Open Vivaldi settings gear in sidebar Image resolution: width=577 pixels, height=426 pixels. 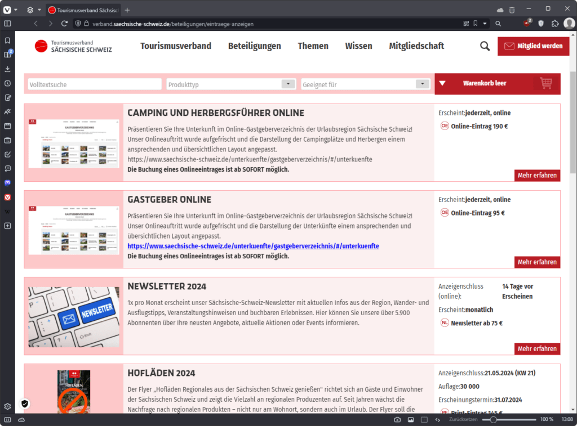point(7,406)
